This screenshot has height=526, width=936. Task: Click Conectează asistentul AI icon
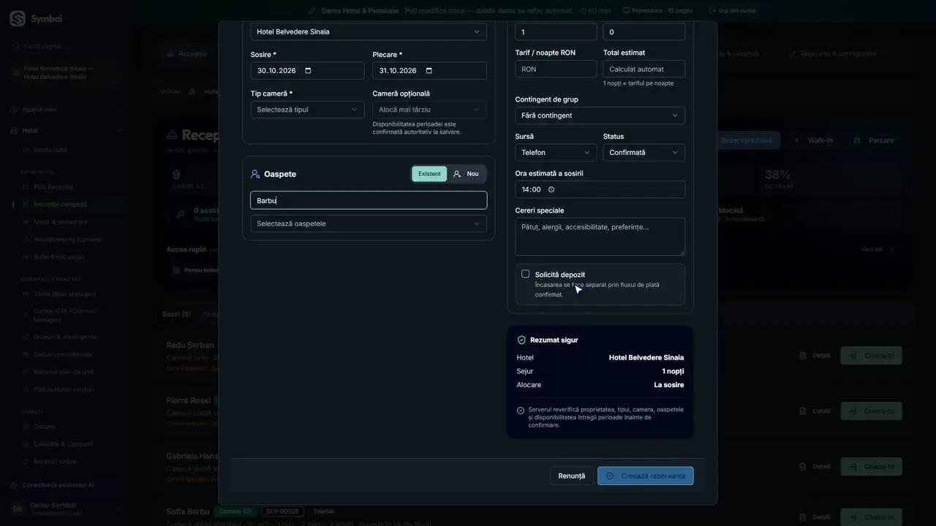click(x=14, y=485)
